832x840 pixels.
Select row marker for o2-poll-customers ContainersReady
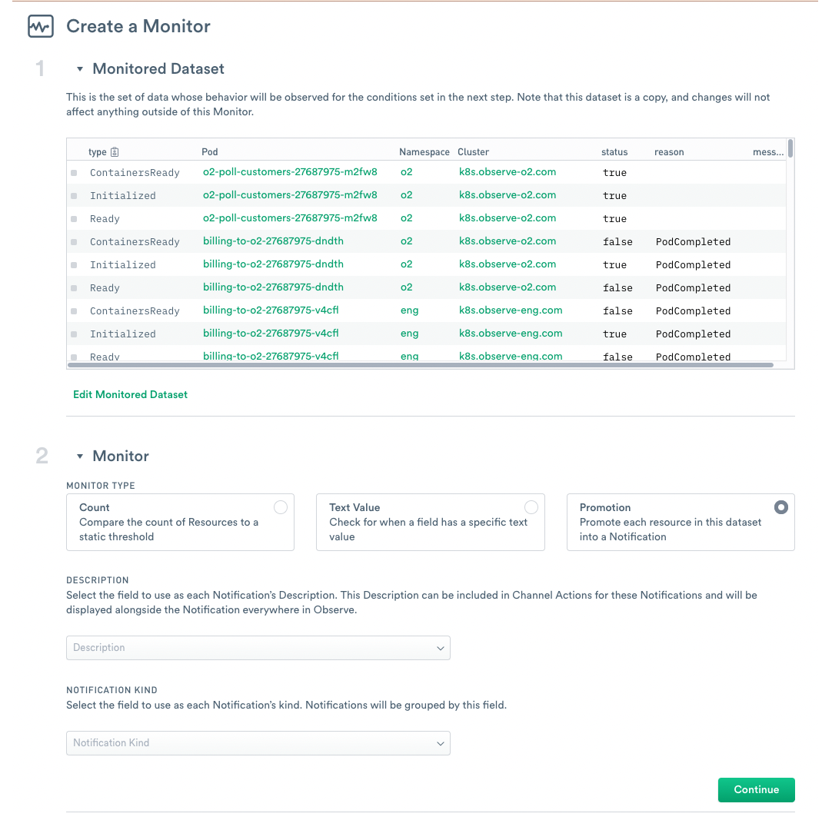(x=74, y=173)
